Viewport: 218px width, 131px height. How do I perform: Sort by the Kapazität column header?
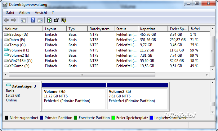(x=153, y=29)
